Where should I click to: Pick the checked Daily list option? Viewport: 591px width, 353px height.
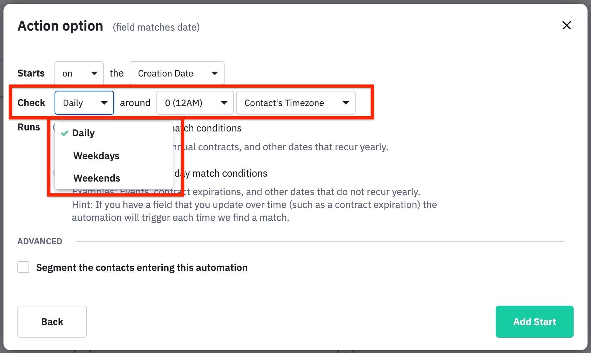coord(83,133)
